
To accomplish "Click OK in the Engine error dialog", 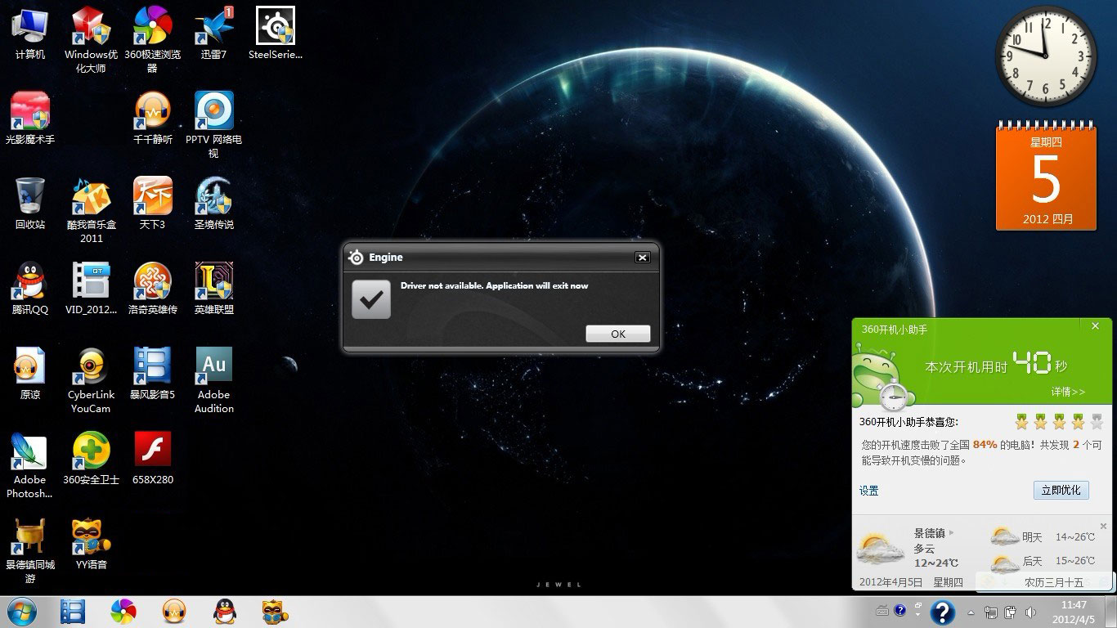I will point(618,334).
